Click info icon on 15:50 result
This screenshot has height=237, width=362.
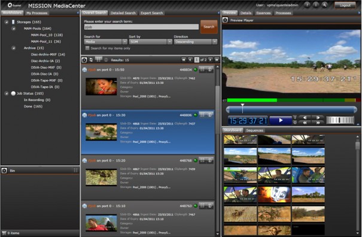point(209,69)
